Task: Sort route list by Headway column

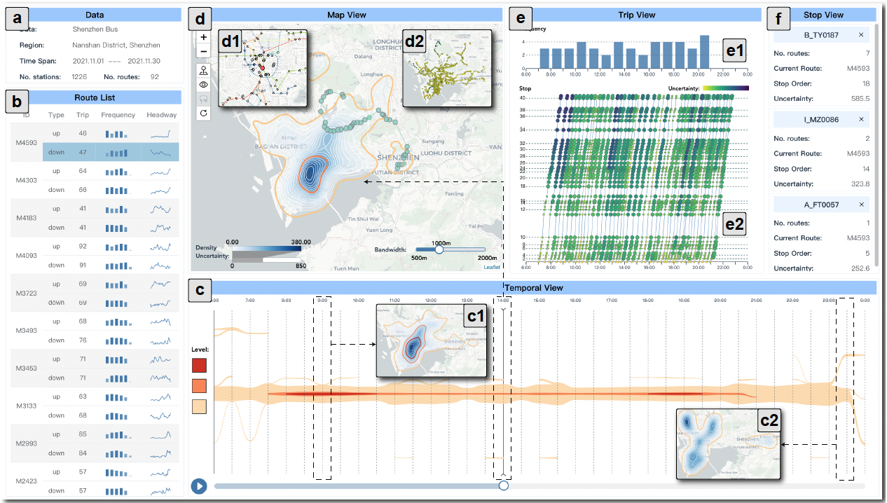Action: (161, 115)
